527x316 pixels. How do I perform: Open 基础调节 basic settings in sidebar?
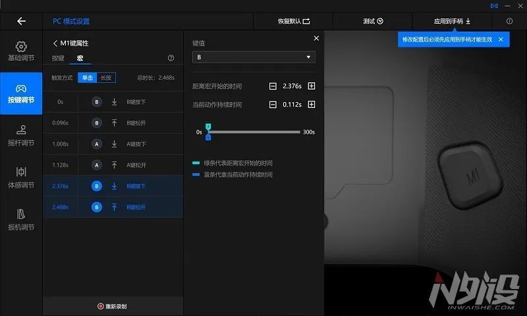click(x=21, y=51)
